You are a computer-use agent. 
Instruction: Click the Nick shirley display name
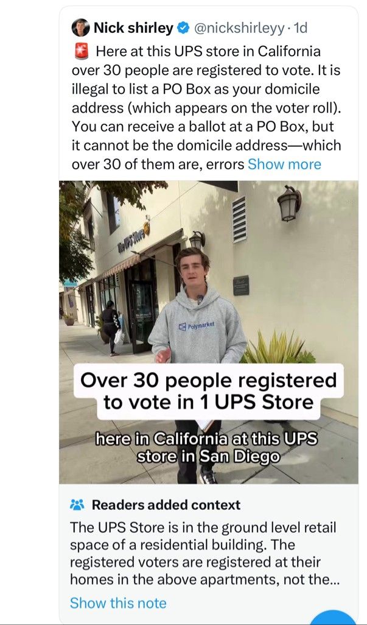133,28
